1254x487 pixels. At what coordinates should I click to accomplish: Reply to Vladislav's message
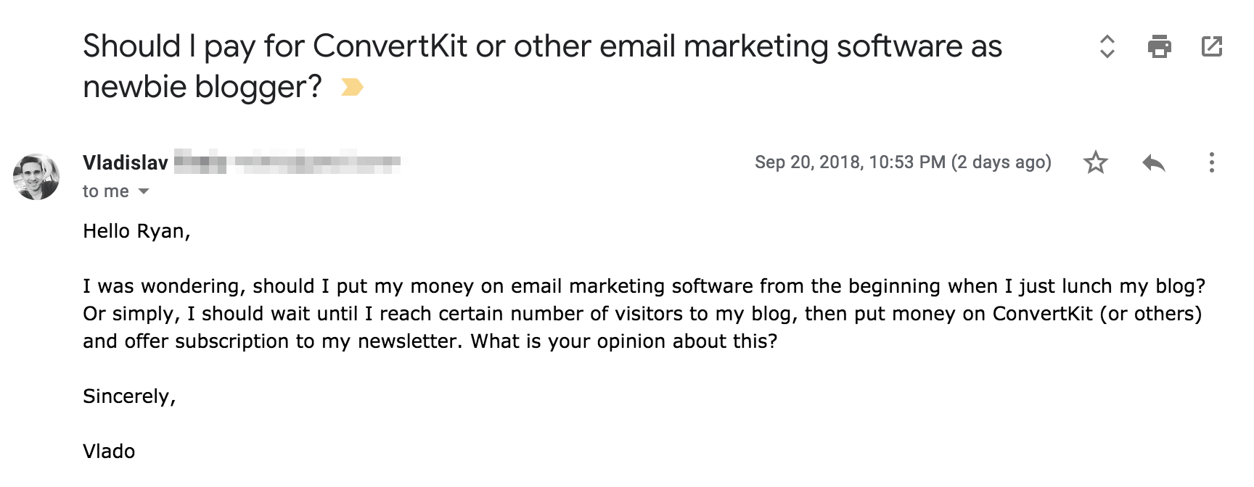pyautogui.click(x=1153, y=162)
